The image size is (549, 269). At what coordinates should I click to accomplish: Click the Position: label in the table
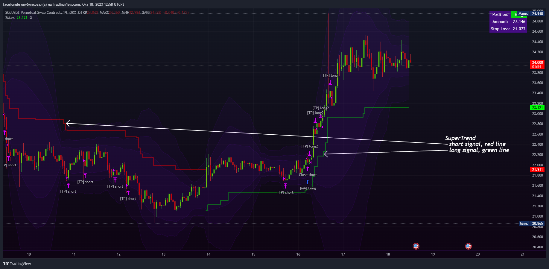tap(500, 14)
